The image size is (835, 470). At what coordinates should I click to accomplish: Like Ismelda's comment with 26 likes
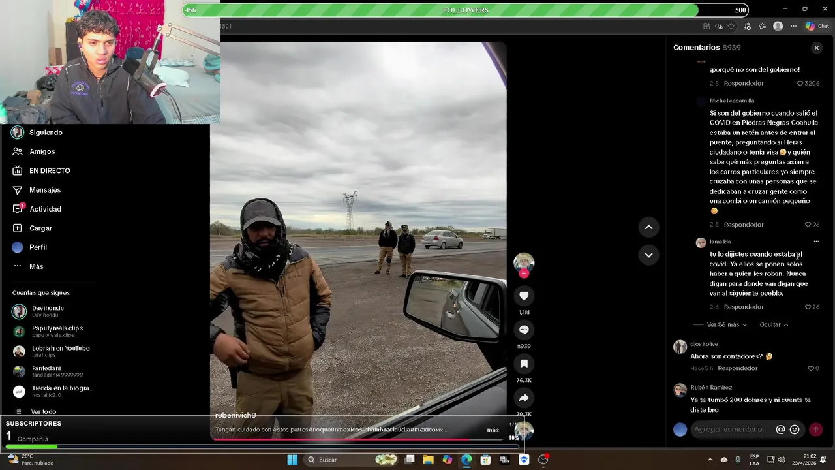[x=808, y=307]
